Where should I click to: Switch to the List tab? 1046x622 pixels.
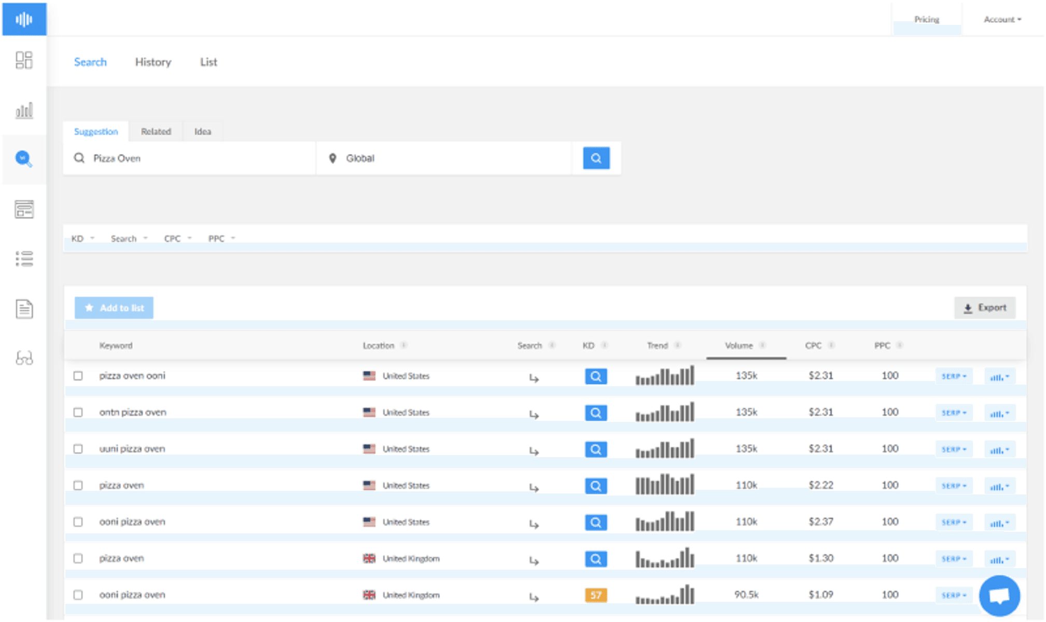coord(208,62)
